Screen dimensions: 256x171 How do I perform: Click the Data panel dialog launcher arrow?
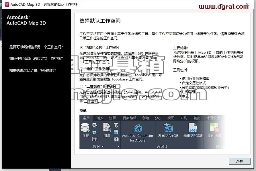click(118, 146)
